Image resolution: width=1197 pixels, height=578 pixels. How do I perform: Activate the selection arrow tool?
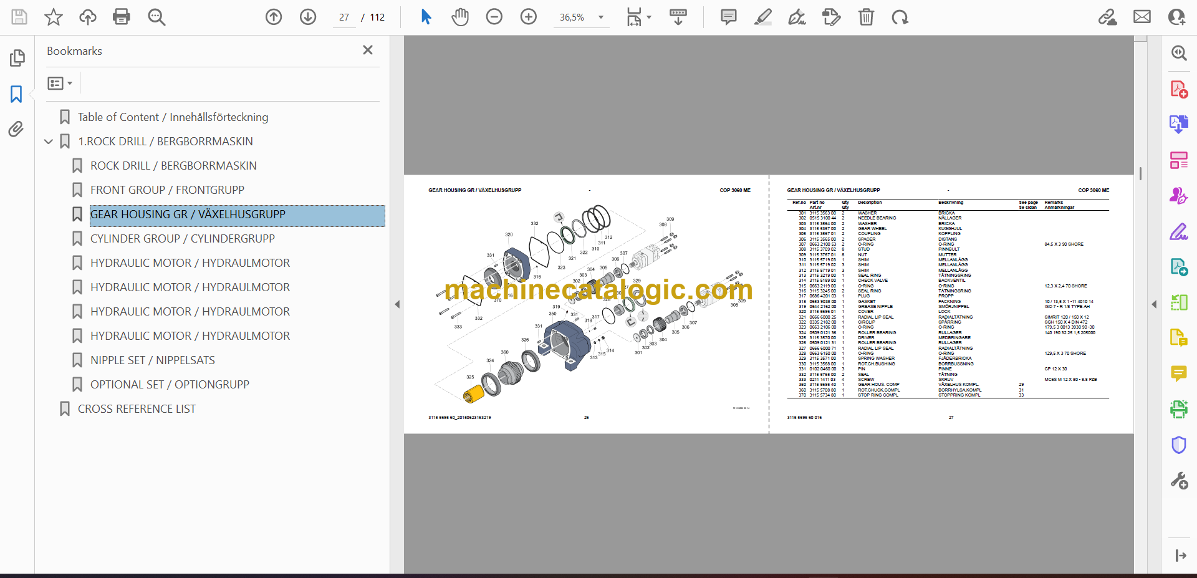[x=426, y=17]
